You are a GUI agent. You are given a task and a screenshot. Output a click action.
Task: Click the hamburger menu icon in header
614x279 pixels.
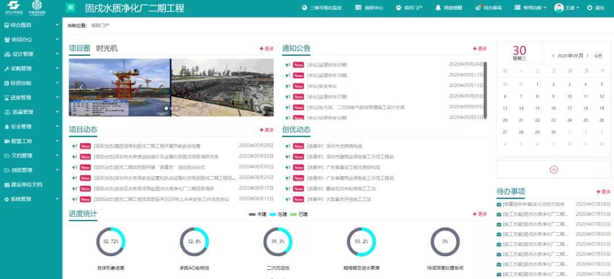tap(70, 8)
